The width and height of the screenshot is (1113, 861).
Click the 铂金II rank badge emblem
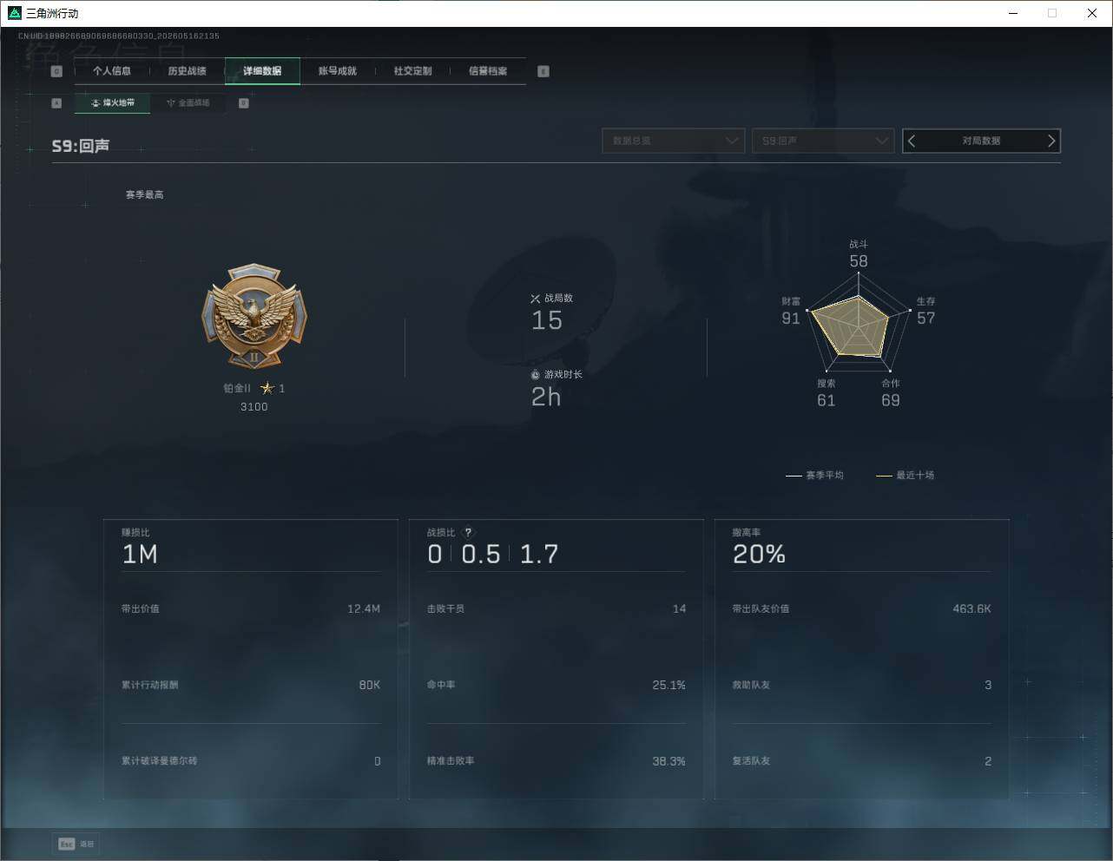pos(254,317)
